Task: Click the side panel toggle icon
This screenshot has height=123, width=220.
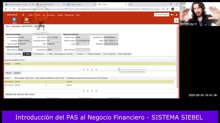Action: tap(176, 20)
